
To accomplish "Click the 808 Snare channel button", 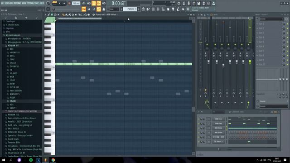I will click(218, 133).
